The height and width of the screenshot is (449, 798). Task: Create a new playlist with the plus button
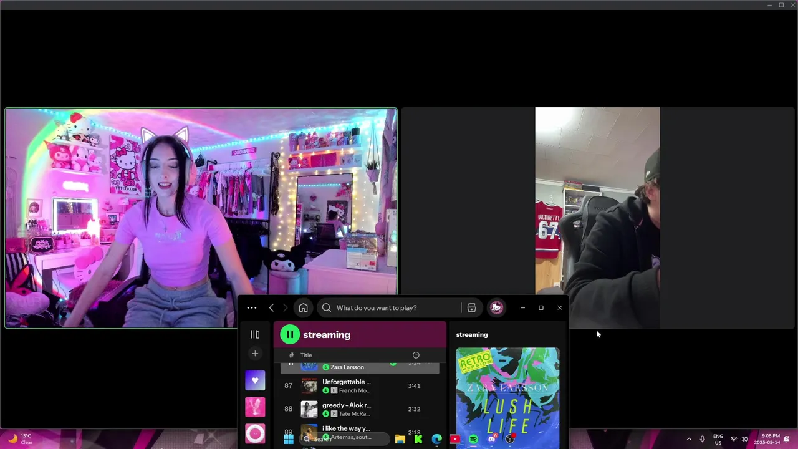[255, 354]
